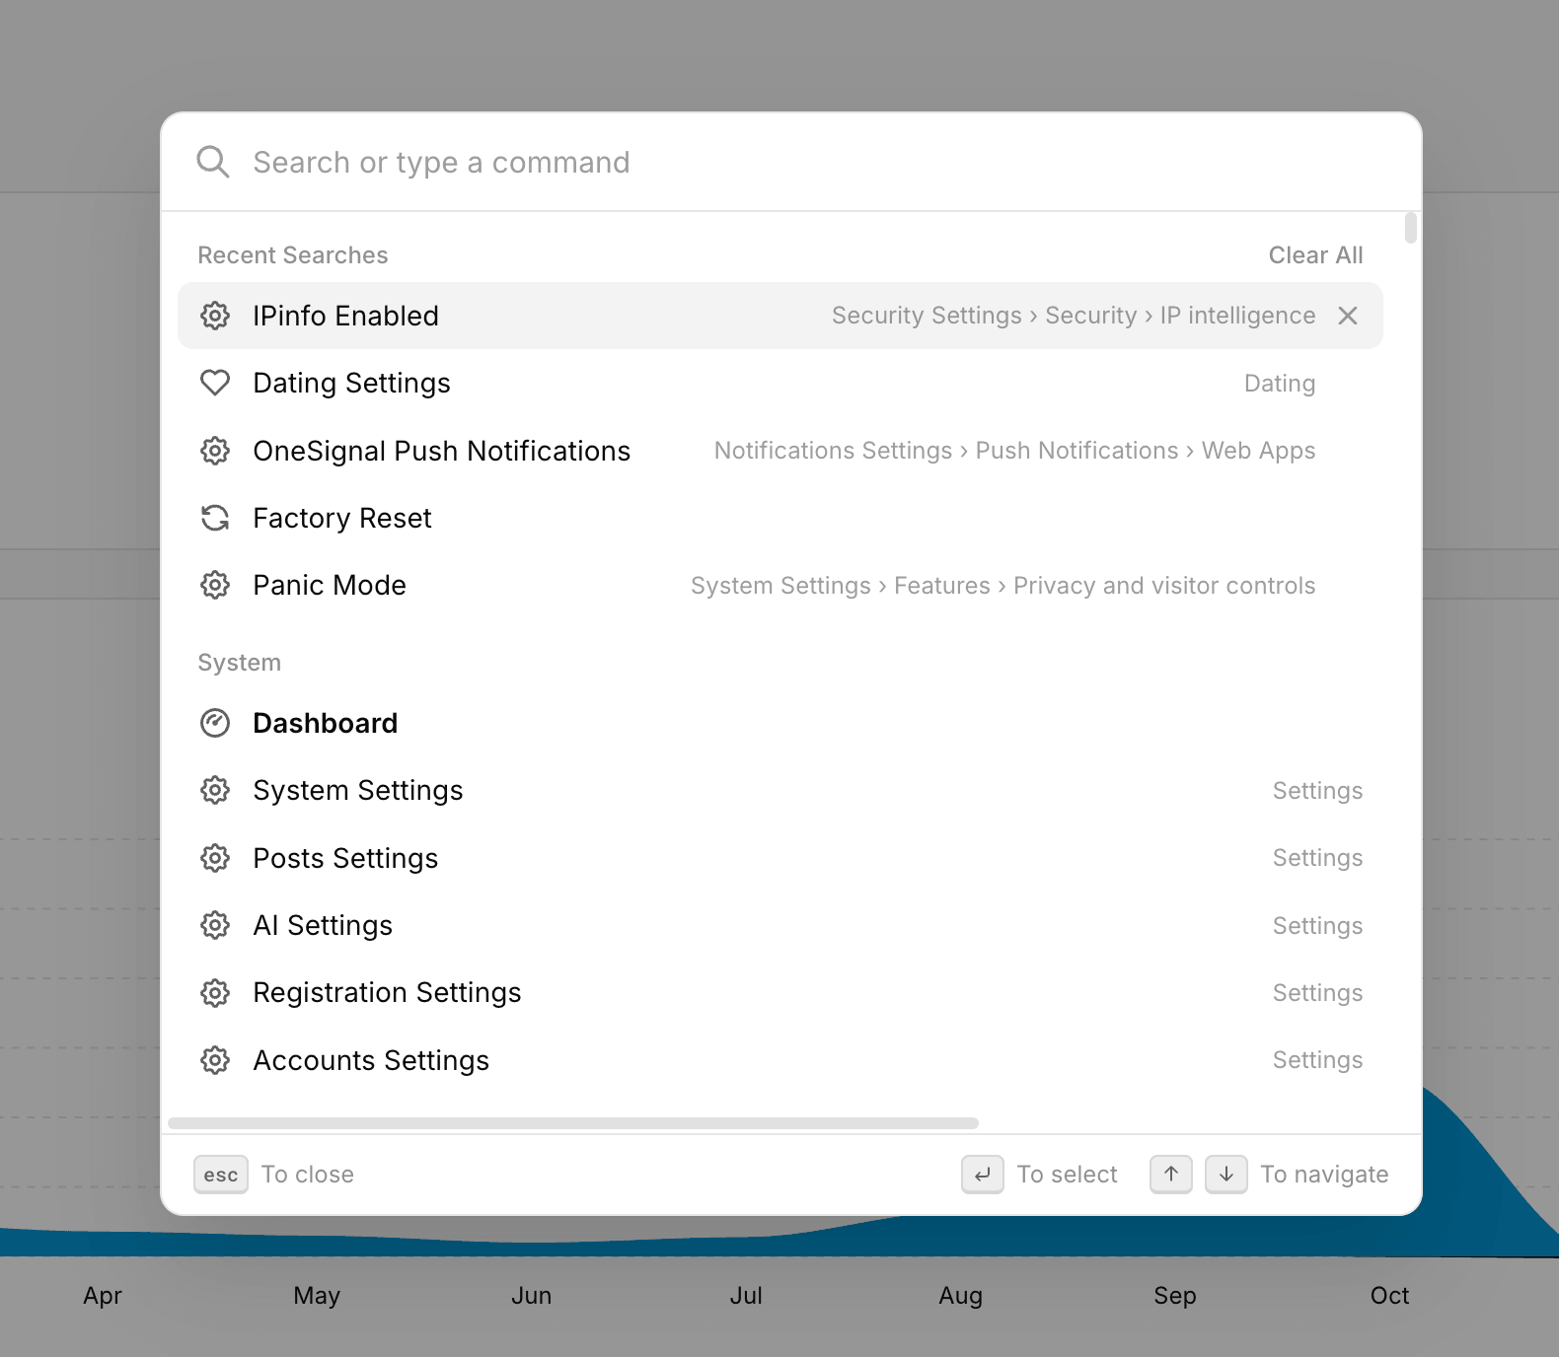Screen dimensions: 1559x1357
Task: Click the 'Dating' label beside Dating Settings
Action: point(1280,384)
